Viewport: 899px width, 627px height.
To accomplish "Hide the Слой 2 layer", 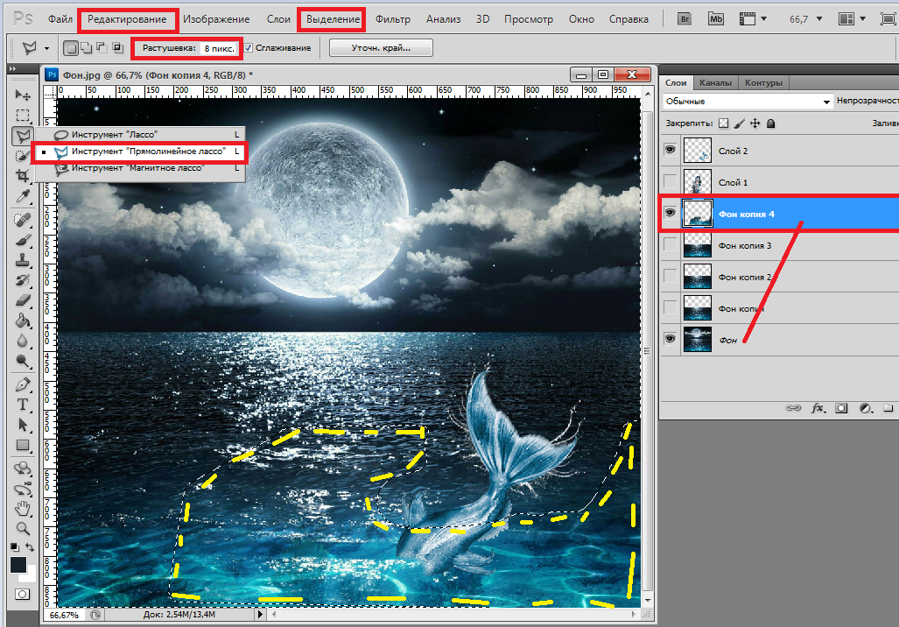I will (671, 151).
